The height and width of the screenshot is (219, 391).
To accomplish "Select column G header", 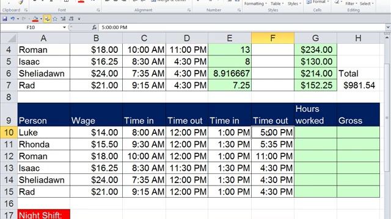I will pos(316,38).
